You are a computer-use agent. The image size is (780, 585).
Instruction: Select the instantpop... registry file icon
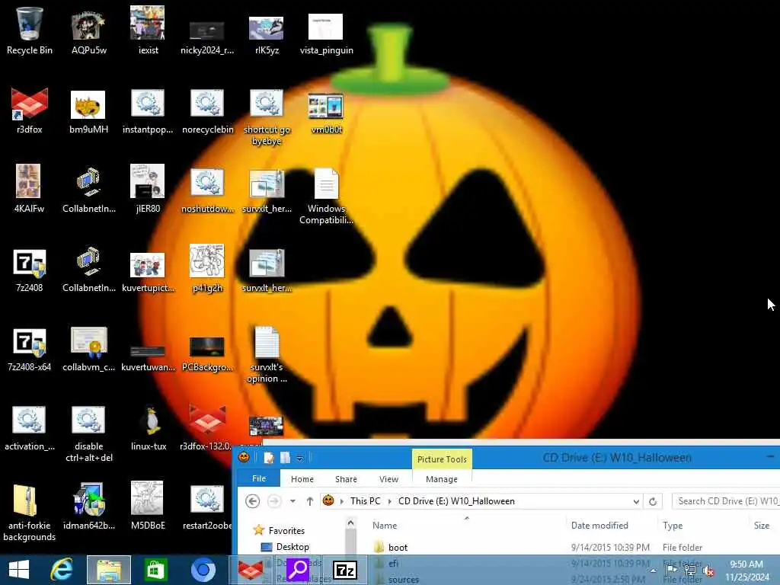coord(148,110)
